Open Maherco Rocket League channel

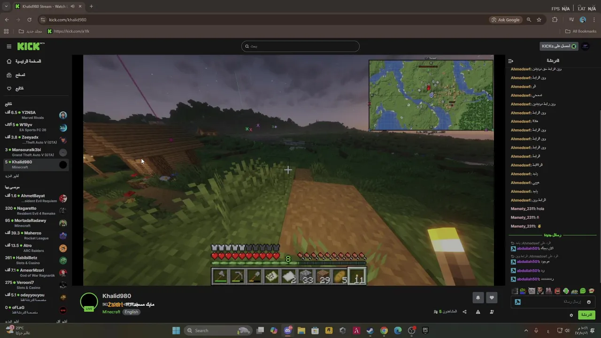click(x=36, y=235)
